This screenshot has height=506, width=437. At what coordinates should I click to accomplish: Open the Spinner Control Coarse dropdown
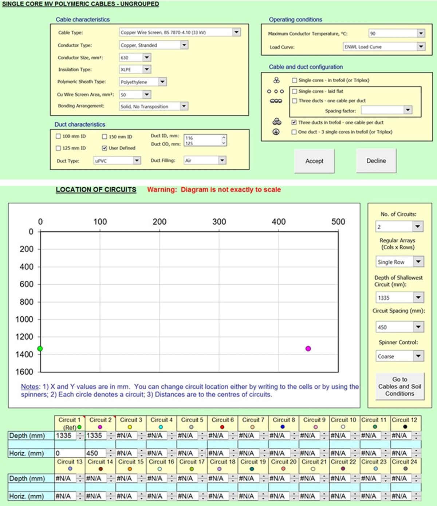(418, 356)
